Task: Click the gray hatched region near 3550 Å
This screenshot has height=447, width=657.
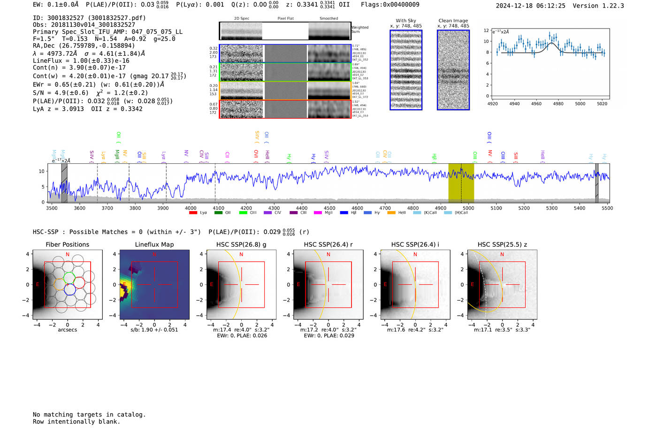Action: click(x=64, y=183)
